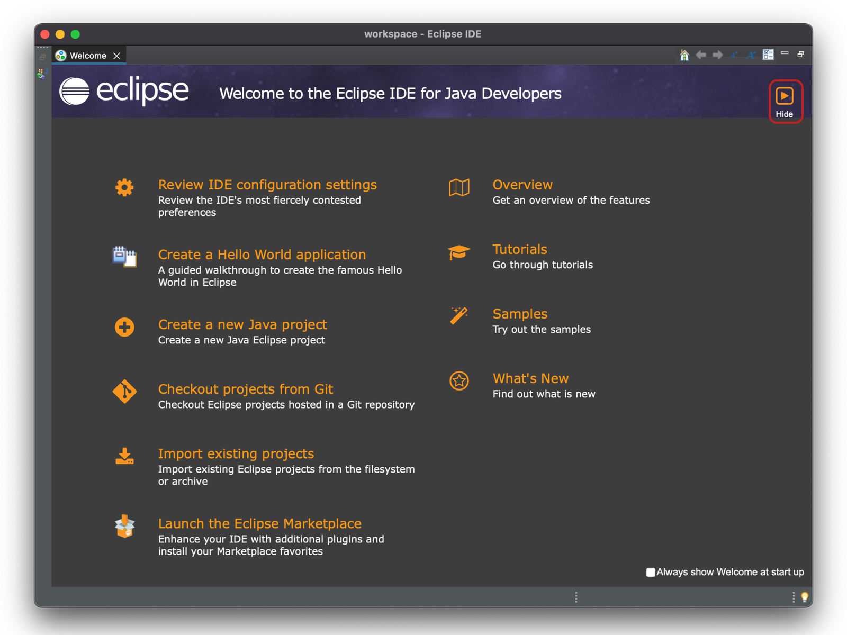Click the magnify font size icon

(x=751, y=55)
